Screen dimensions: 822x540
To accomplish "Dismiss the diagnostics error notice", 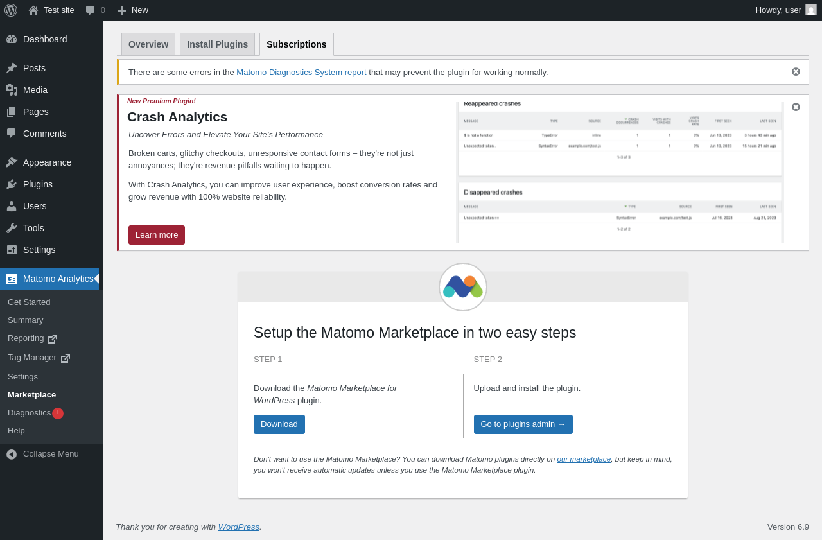I will click(796, 72).
